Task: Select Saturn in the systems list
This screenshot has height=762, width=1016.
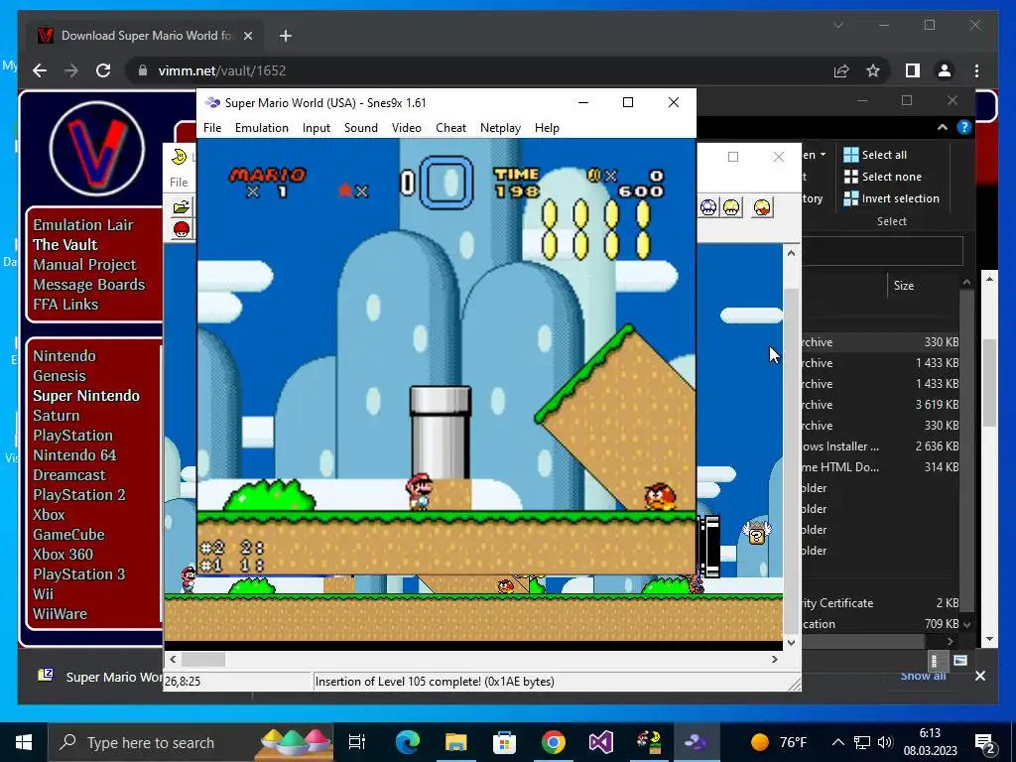Action: [57, 416]
